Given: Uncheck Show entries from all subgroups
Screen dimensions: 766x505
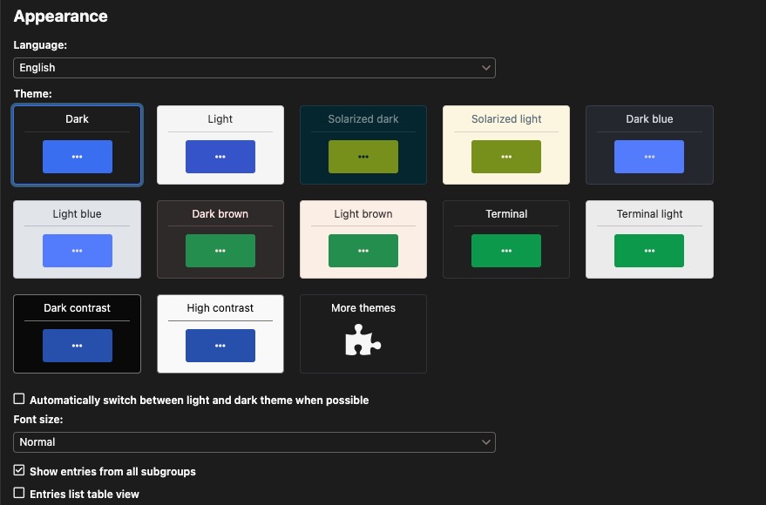Looking at the screenshot, I should pyautogui.click(x=18, y=471).
